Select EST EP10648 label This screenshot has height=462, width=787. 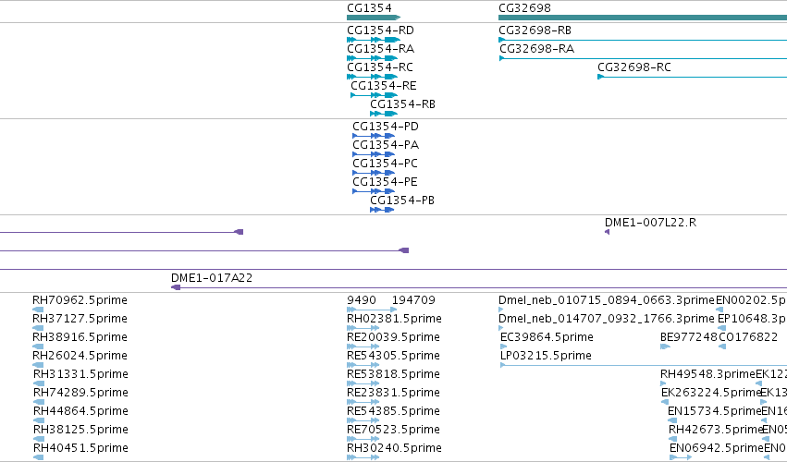[x=752, y=319]
